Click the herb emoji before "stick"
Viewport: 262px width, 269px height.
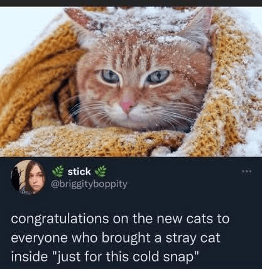(x=58, y=172)
